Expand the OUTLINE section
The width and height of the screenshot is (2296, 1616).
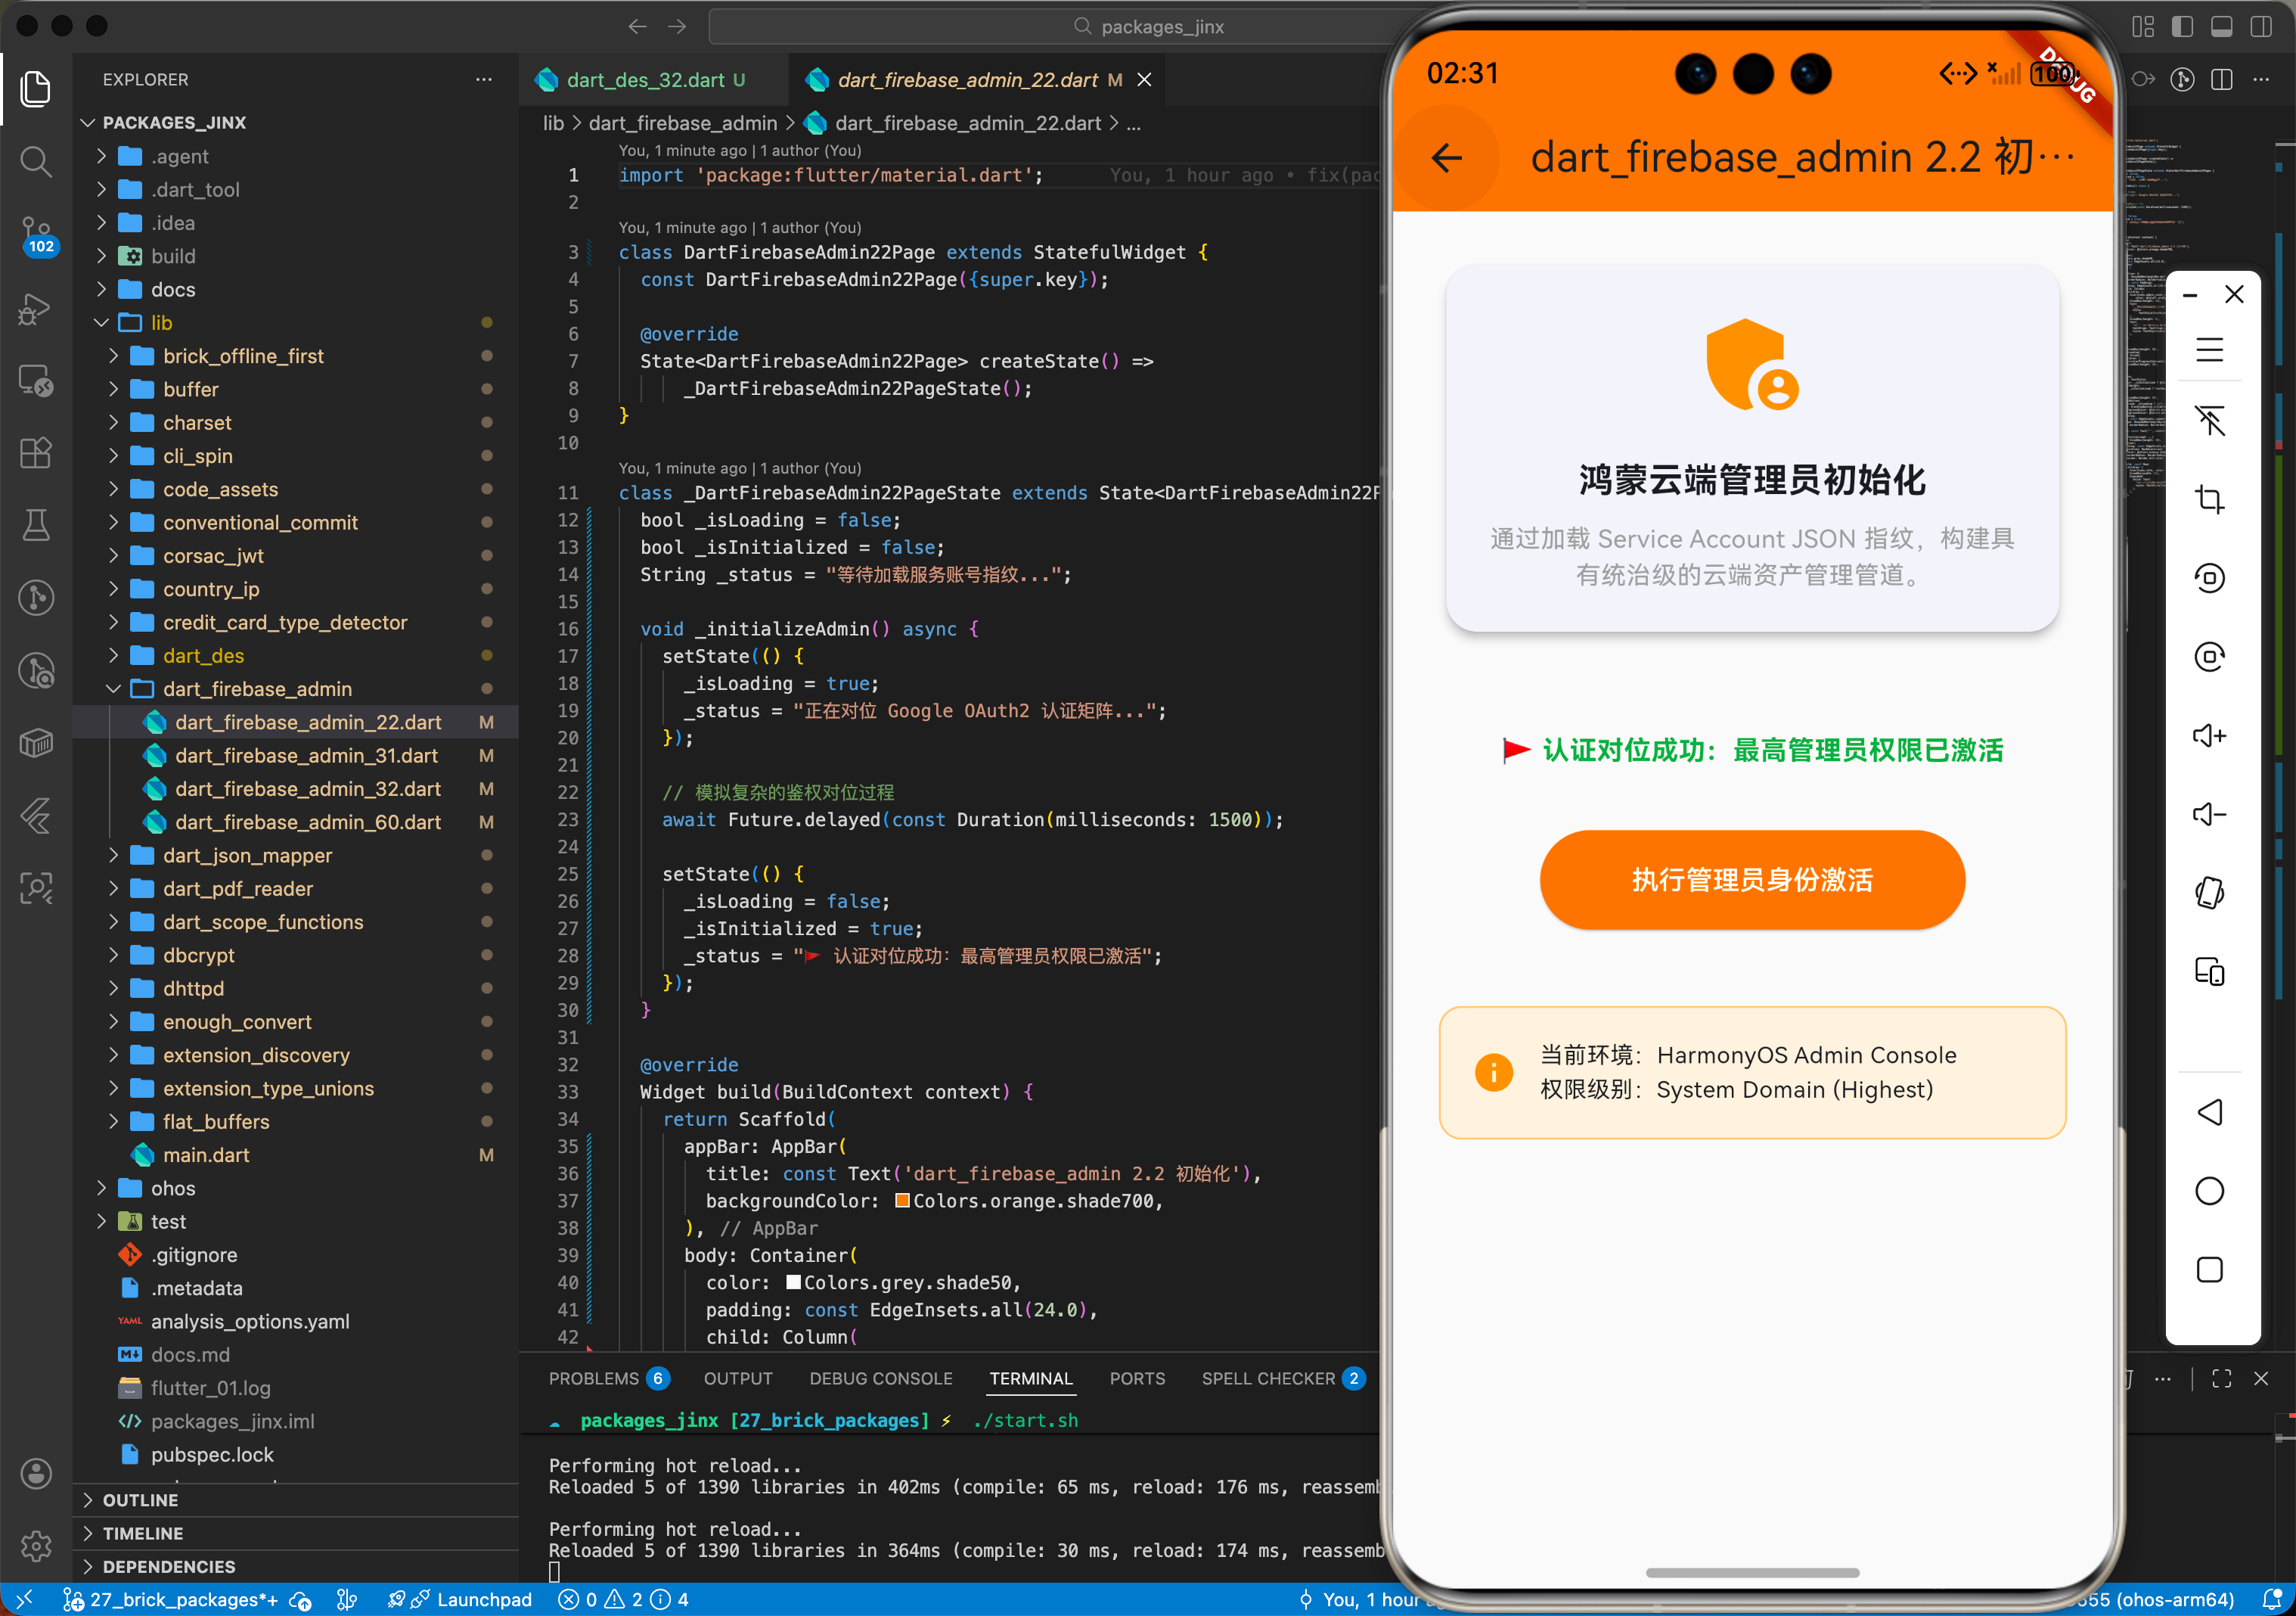[x=140, y=1500]
